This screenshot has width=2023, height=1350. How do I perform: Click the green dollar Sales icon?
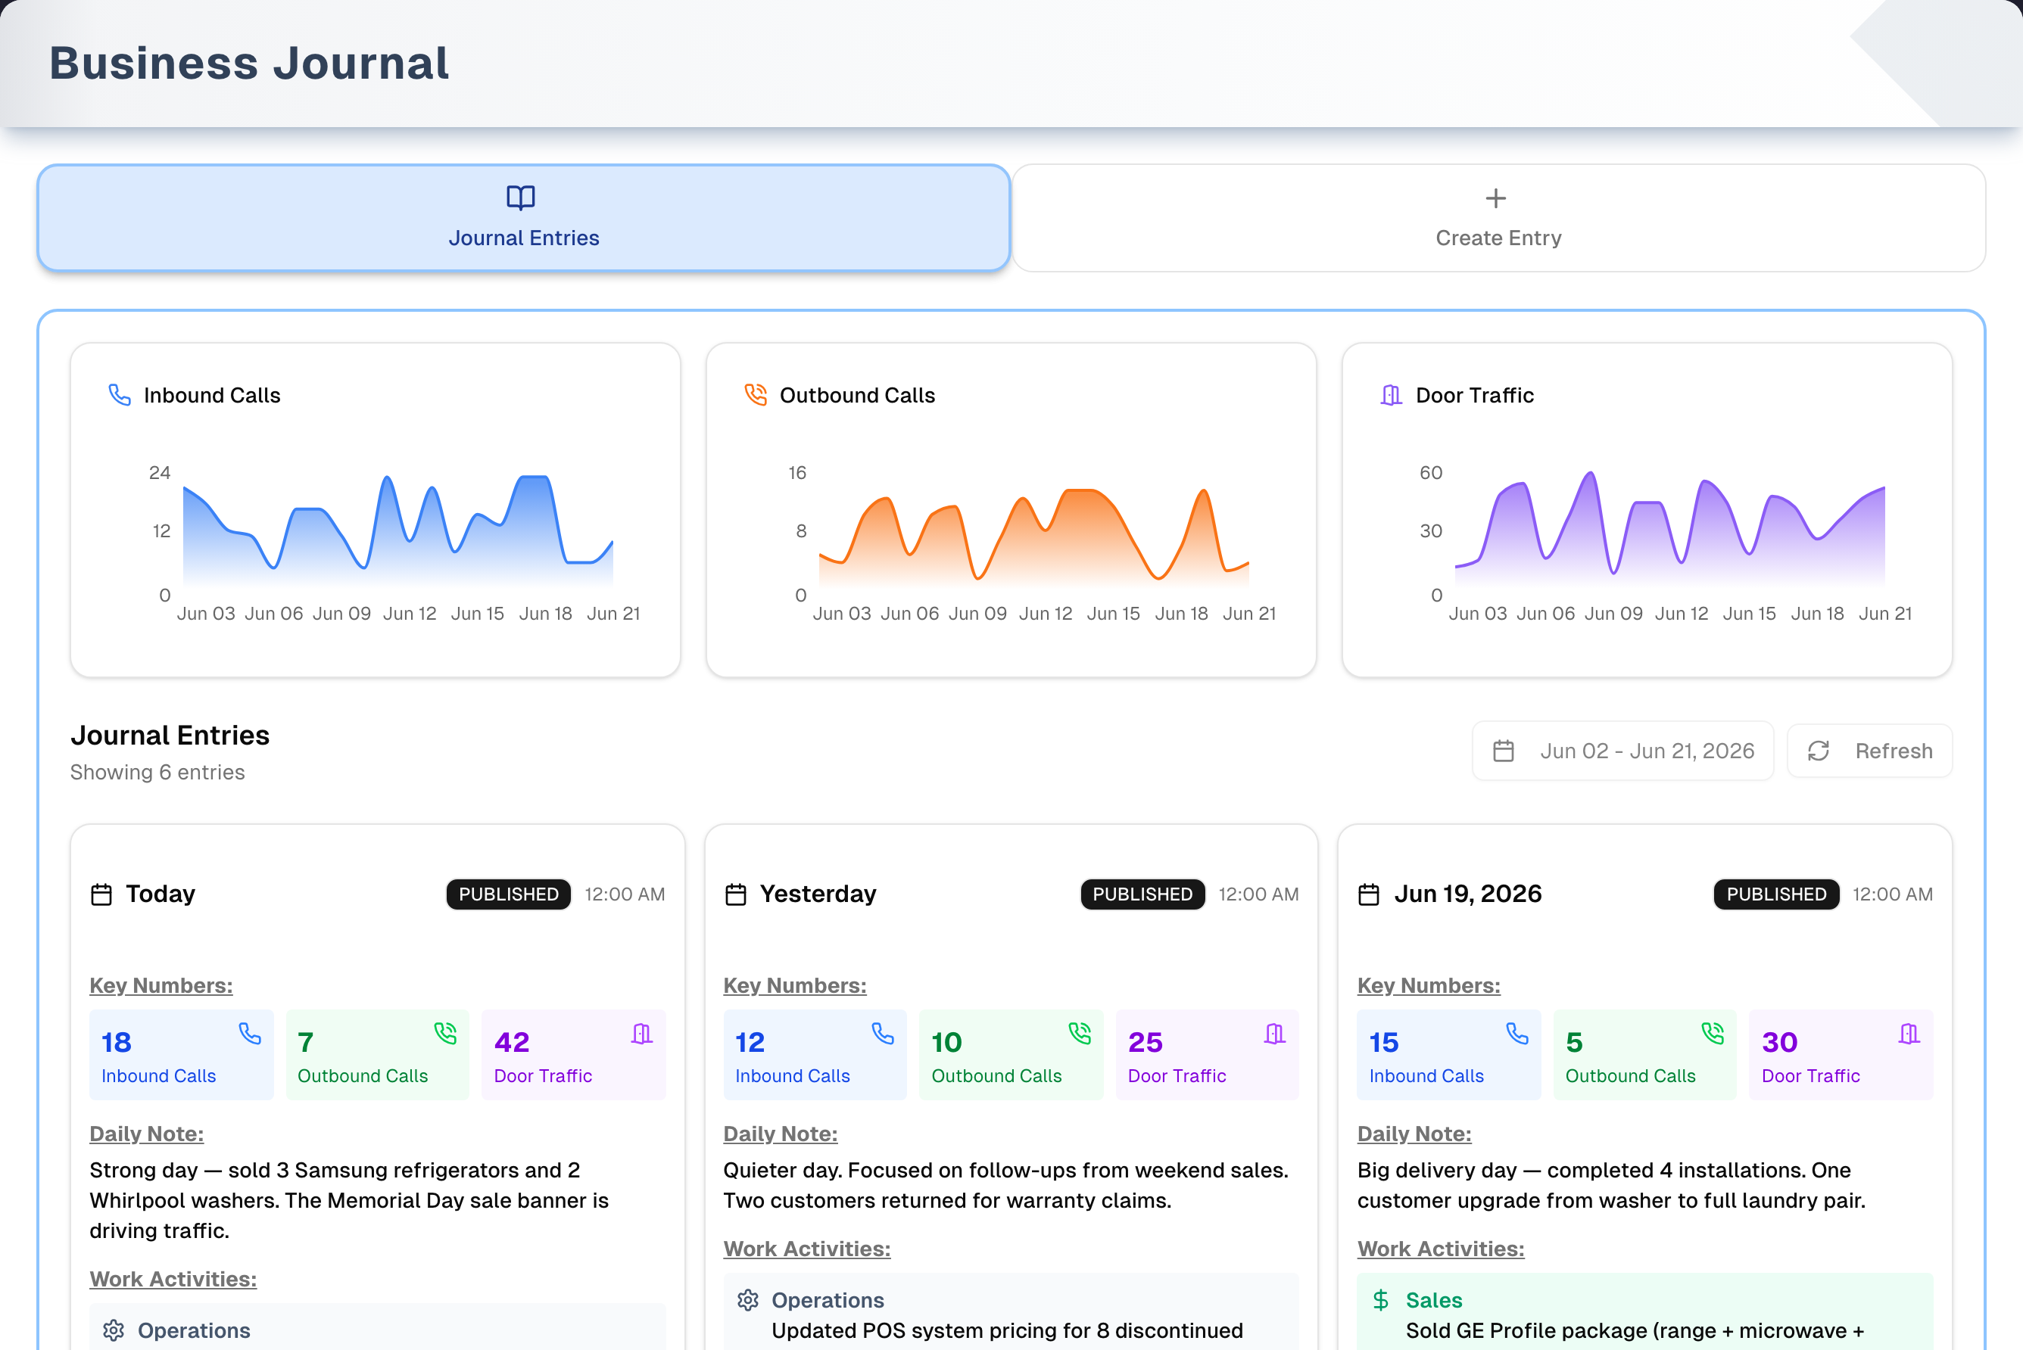pos(1380,1300)
